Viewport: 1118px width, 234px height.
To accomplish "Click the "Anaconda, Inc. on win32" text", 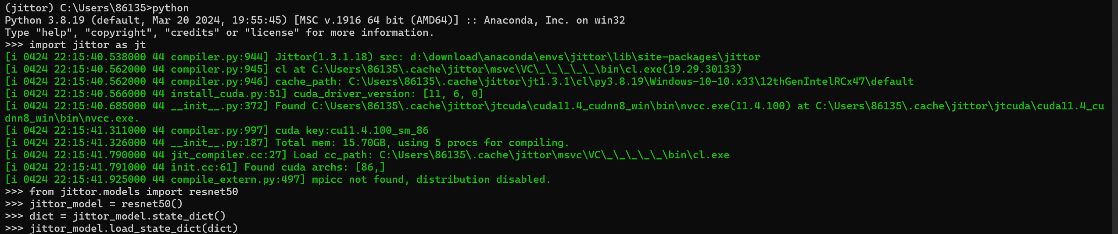I will pyautogui.click(x=554, y=20).
